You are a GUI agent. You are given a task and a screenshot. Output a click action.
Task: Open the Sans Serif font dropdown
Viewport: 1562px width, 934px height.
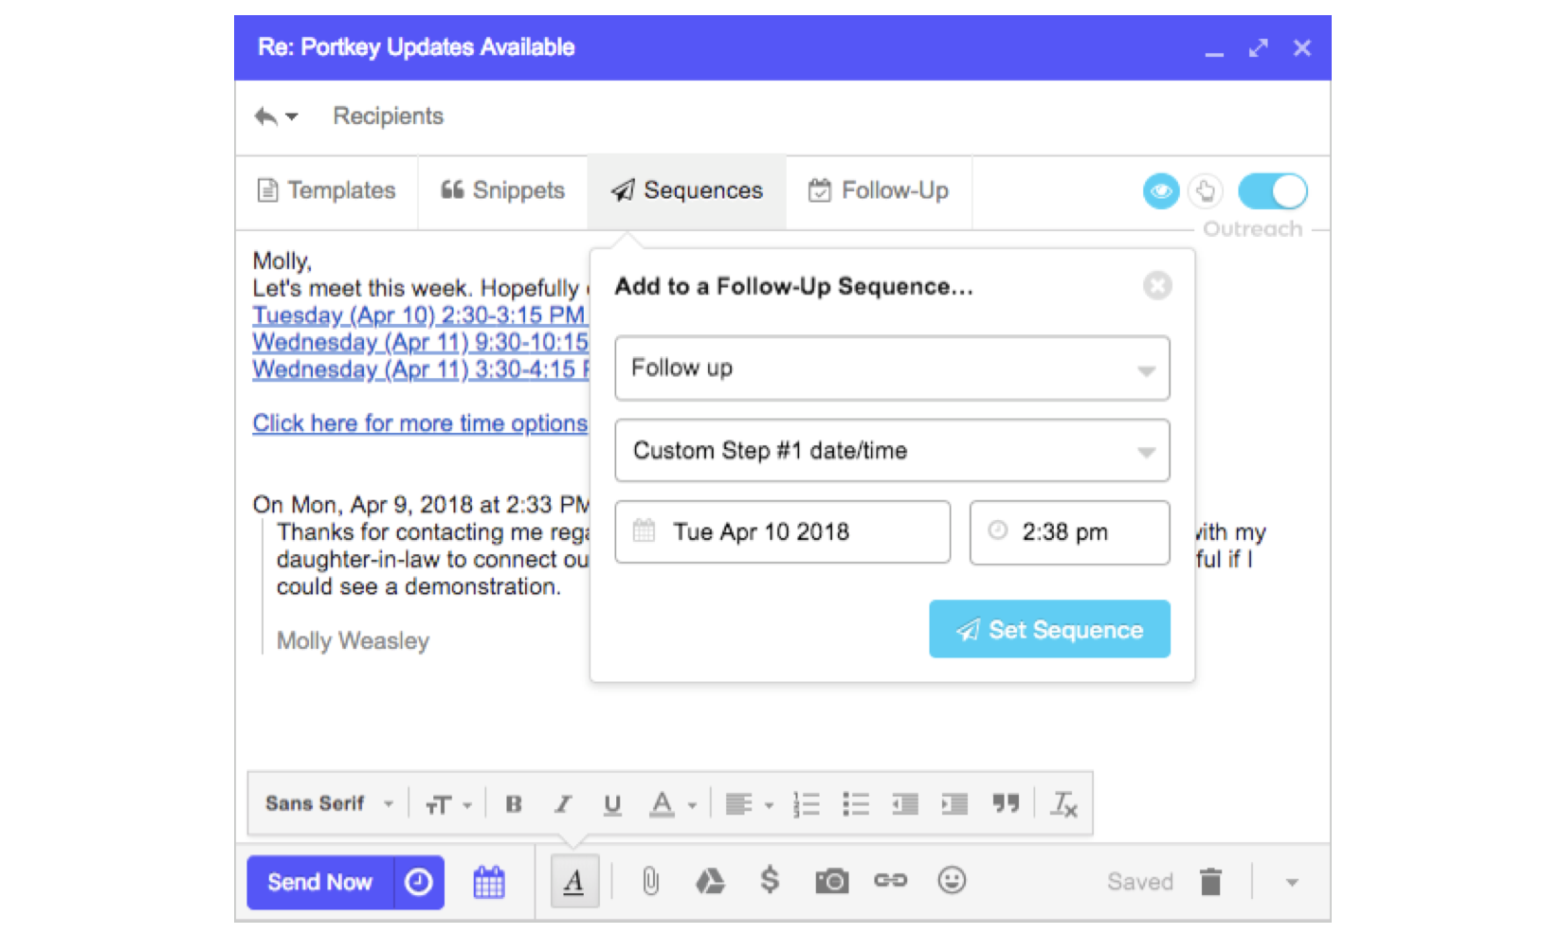tap(328, 804)
